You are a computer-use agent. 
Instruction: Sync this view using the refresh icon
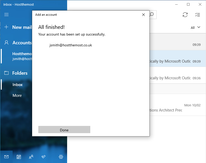[x=185, y=15]
